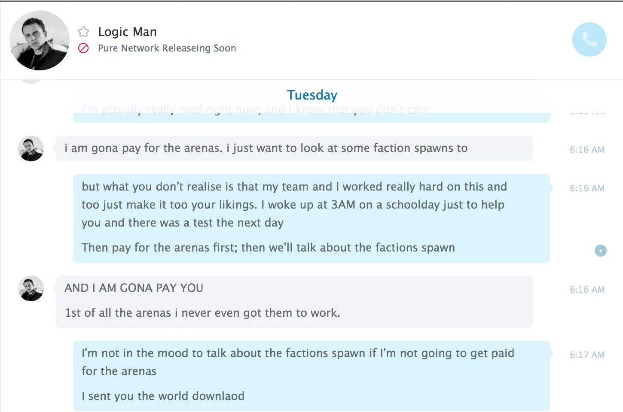Select the "1st of all the arenas" message
623x412 pixels.
[x=202, y=313]
